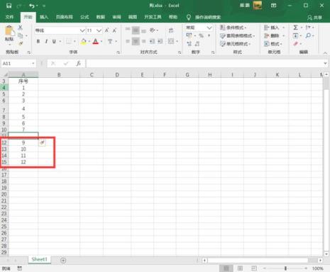Toggle Middle Align in alignment group

pos(136,30)
